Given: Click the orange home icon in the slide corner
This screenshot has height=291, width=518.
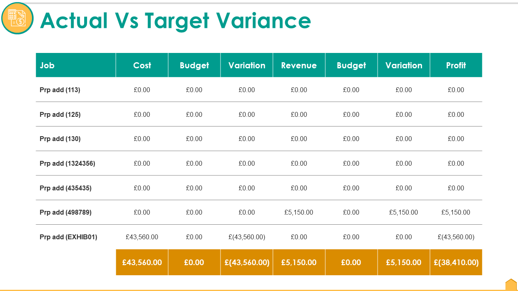Looking at the screenshot, I should point(512,285).
